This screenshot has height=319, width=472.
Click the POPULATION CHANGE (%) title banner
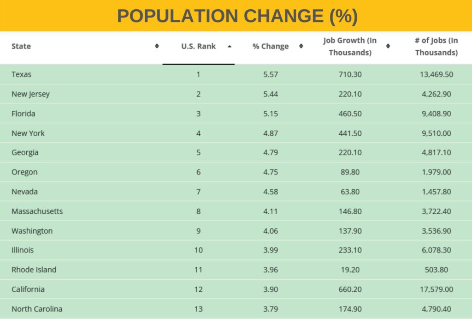coord(236,16)
